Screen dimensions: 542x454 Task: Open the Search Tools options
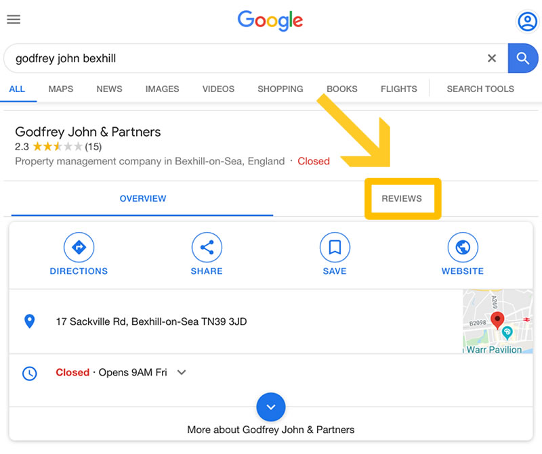(480, 89)
